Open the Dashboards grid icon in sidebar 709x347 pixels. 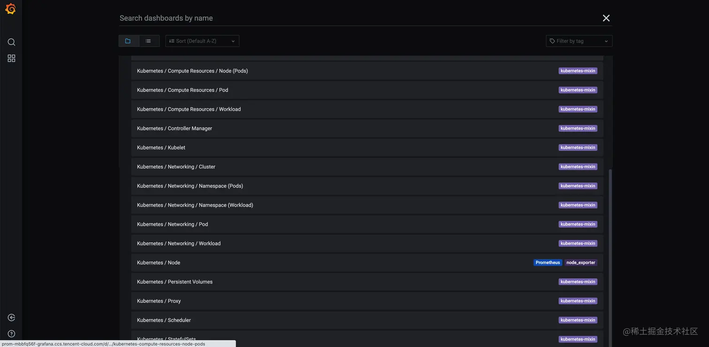click(11, 58)
